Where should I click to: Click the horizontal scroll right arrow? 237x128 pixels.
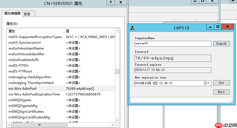click(x=113, y=125)
